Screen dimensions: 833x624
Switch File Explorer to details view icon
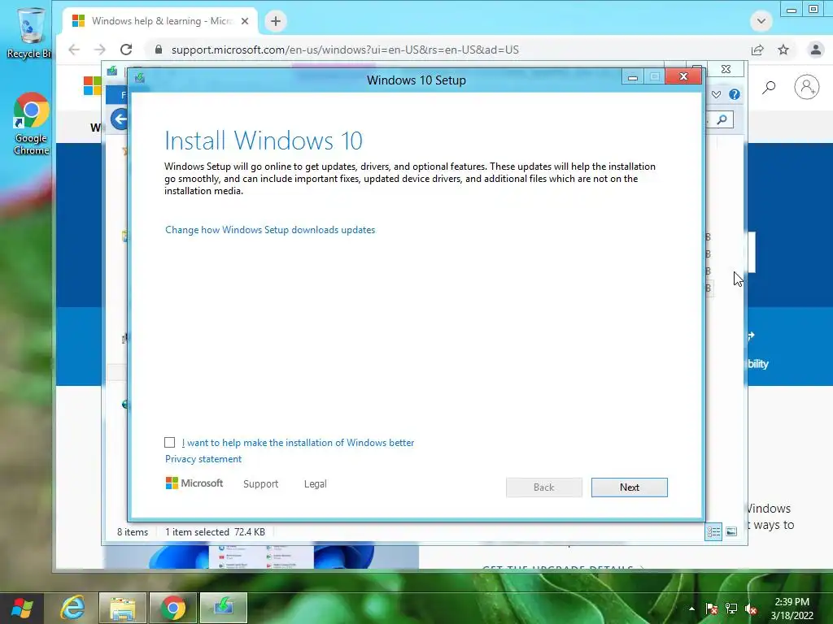click(x=713, y=531)
